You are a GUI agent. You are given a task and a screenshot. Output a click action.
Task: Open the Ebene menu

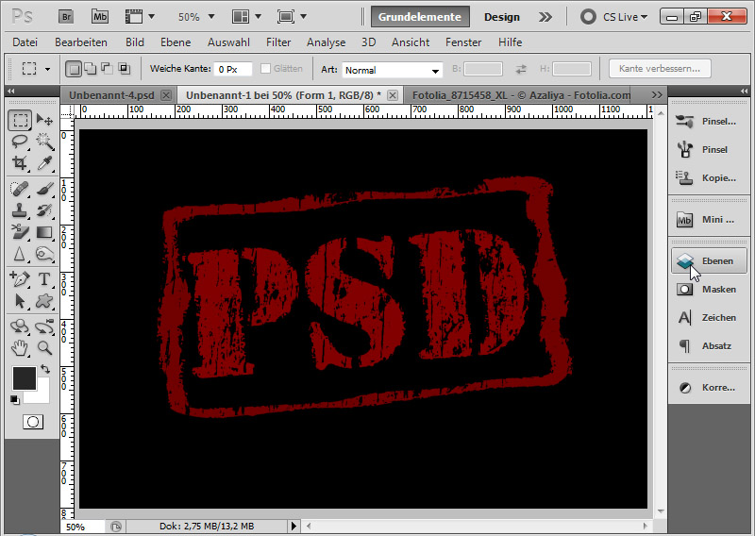(x=176, y=42)
